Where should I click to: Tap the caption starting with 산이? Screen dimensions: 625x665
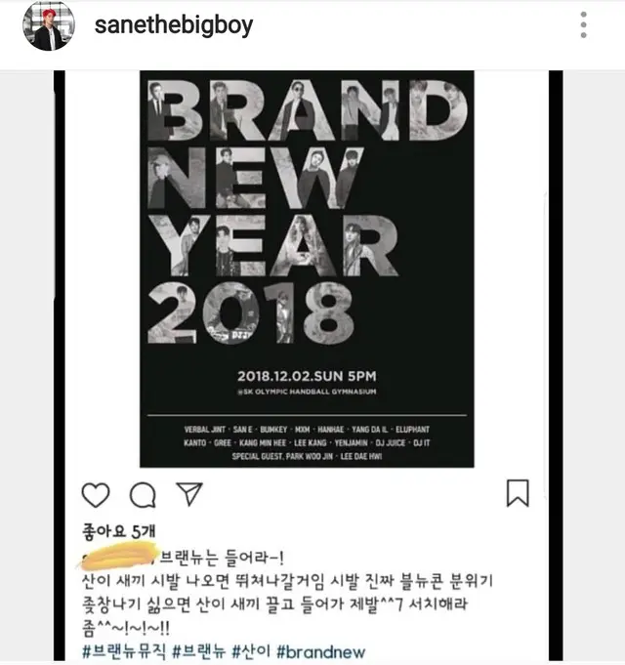point(287,603)
